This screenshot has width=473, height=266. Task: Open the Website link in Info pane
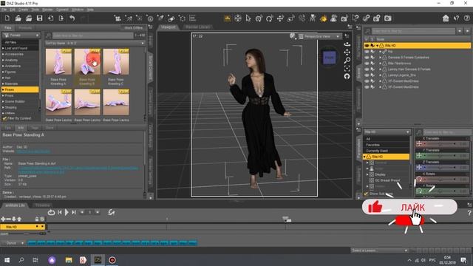pos(33,151)
